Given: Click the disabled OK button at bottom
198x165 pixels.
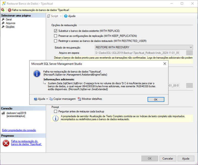Looking at the screenshot, I should [x=150, y=158].
